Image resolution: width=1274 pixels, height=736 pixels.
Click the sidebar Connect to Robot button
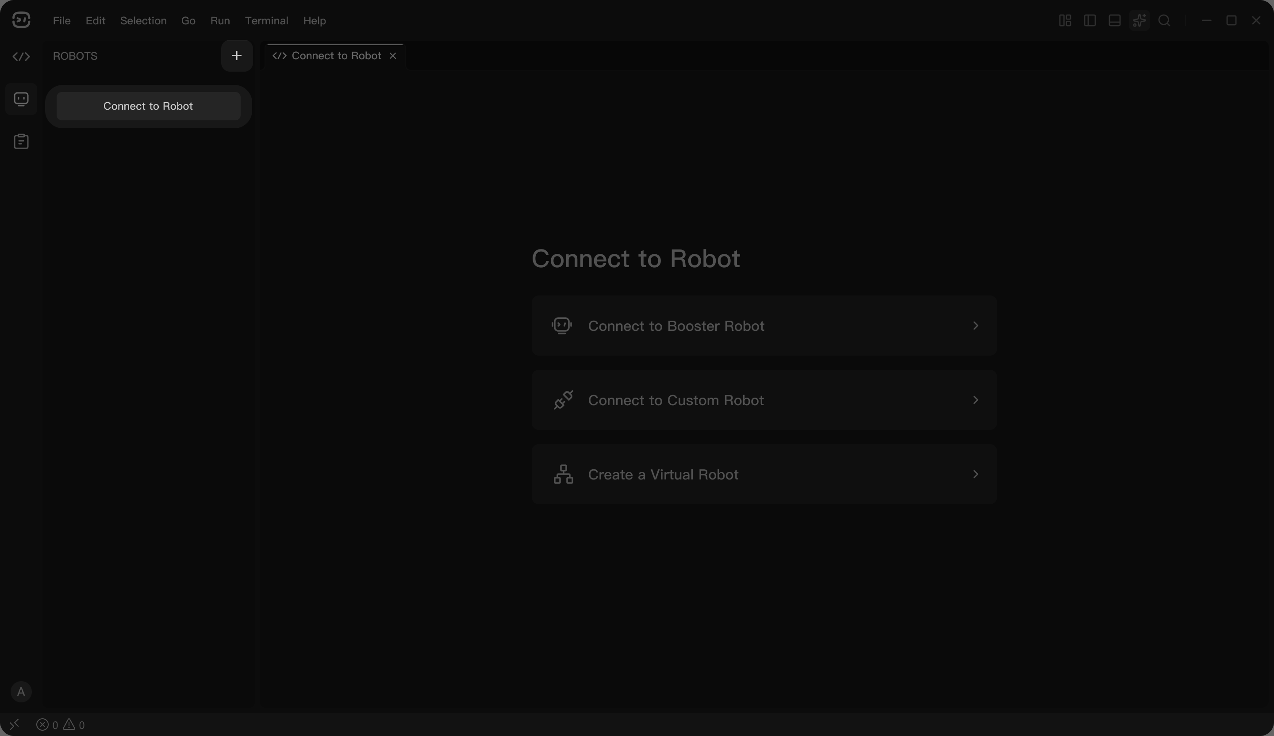[x=148, y=106]
